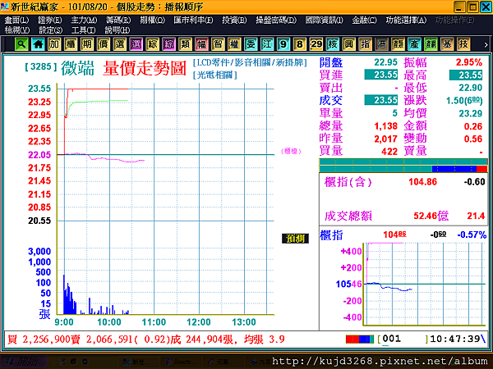Image resolution: width=493 pixels, height=369 pixels.
Task: Open the 設定(S) menu
Action: point(50,30)
